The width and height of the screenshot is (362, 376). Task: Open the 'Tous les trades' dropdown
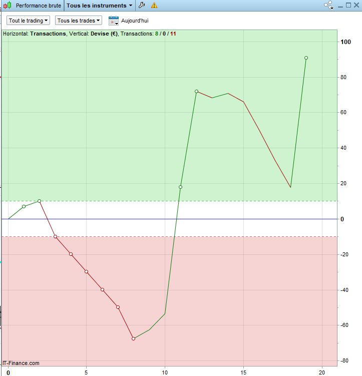point(79,21)
